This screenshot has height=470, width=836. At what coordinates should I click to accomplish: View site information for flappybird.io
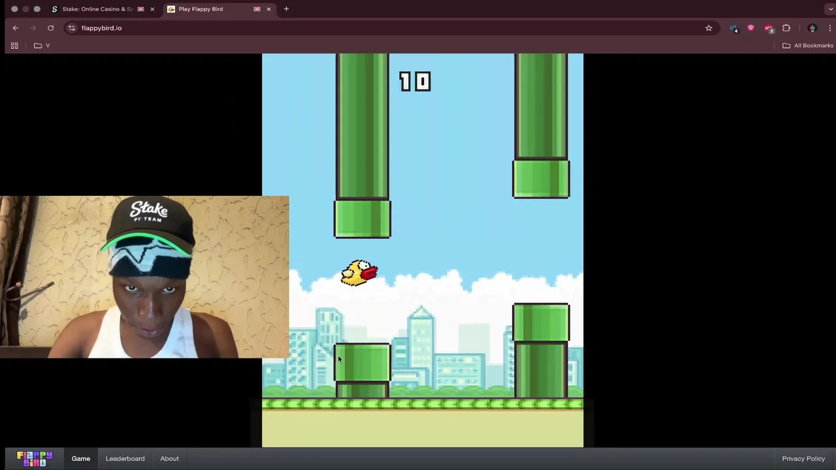pyautogui.click(x=72, y=28)
